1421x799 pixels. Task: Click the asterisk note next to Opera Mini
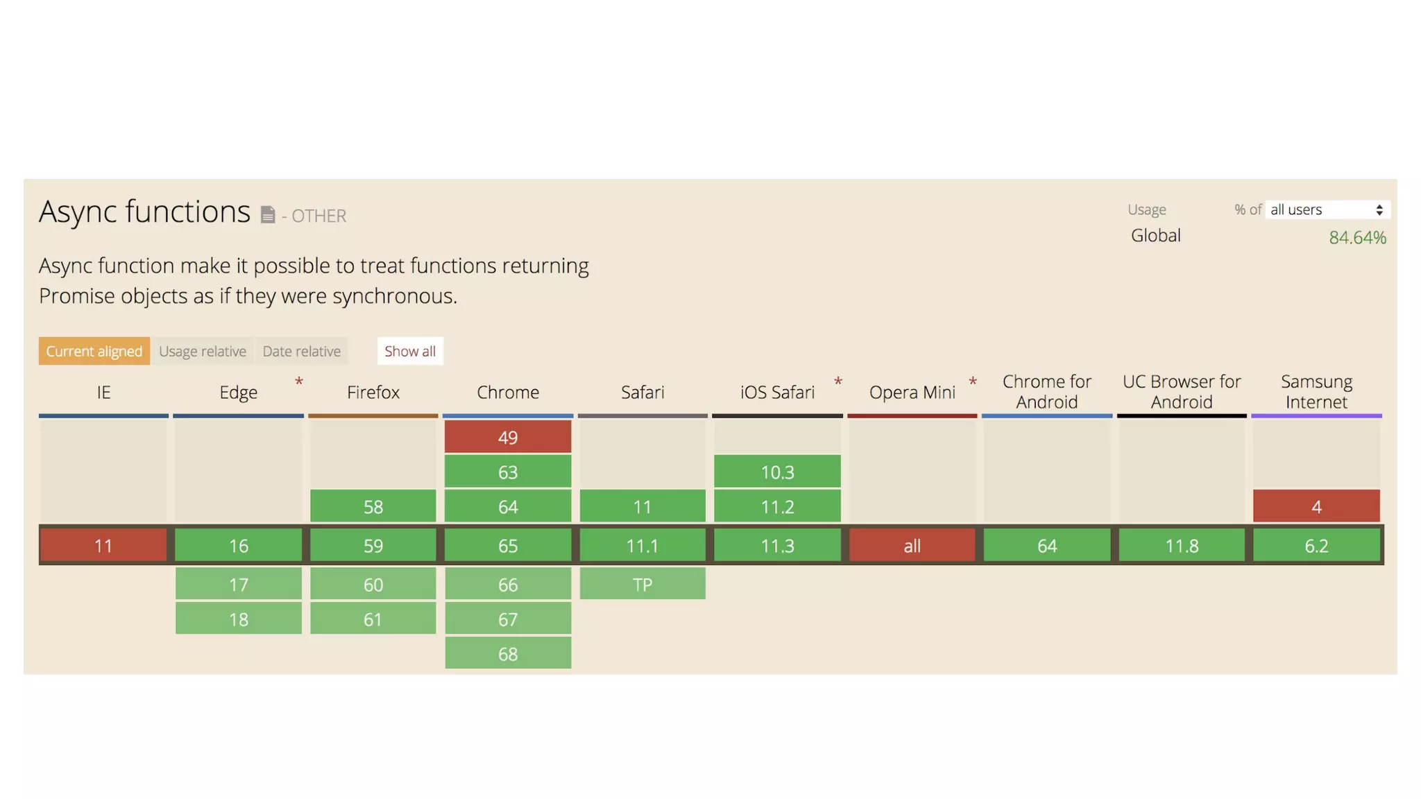point(973,382)
